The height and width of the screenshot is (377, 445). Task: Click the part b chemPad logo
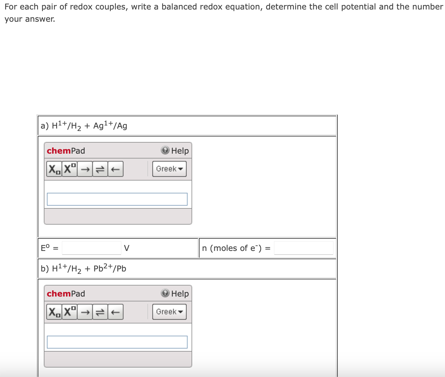[x=66, y=293]
